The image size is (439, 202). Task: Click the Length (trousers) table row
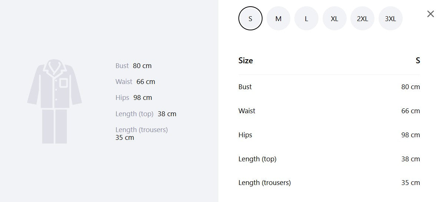click(329, 182)
